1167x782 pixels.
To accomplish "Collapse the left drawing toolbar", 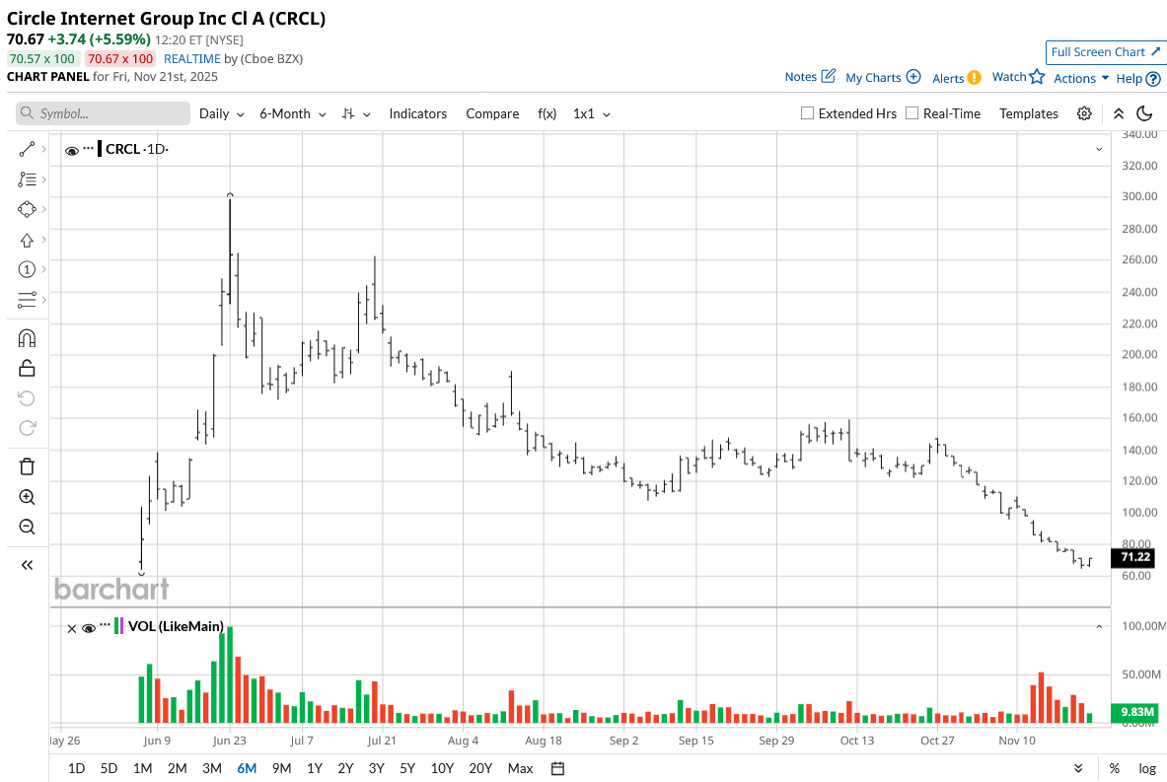I will pos(27,565).
